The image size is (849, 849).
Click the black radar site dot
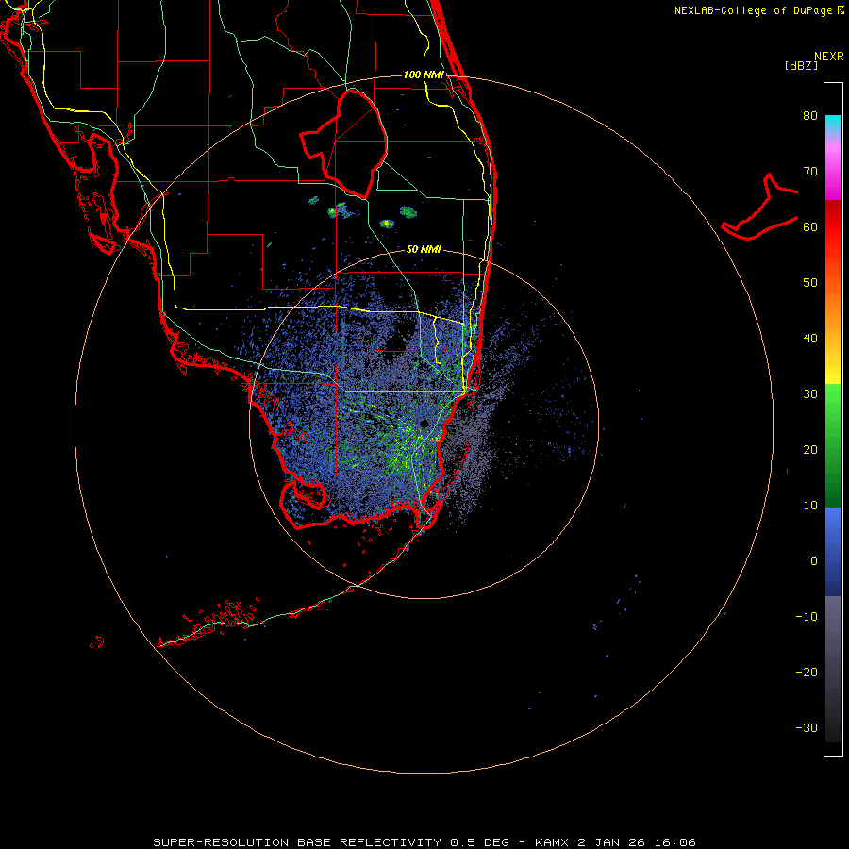tap(424, 424)
